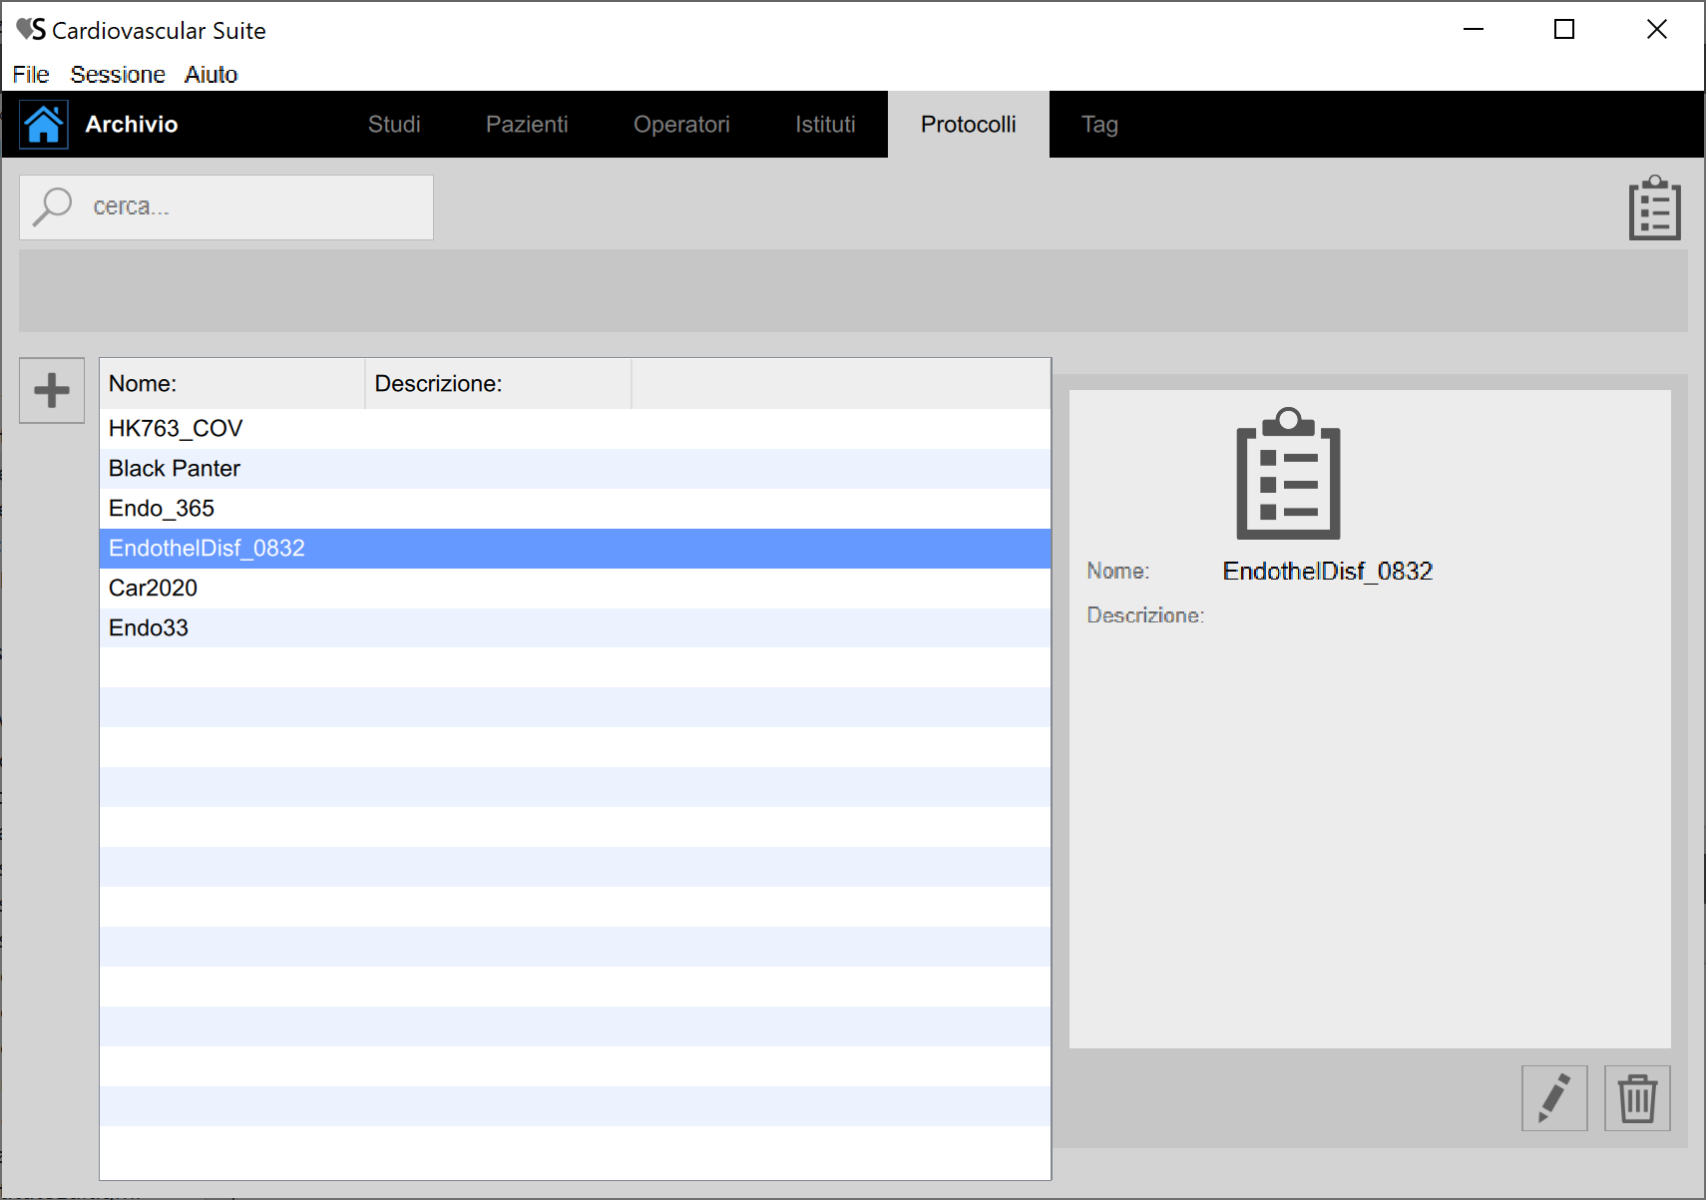This screenshot has width=1706, height=1200.
Task: Open the Sessione menu
Action: 118,75
